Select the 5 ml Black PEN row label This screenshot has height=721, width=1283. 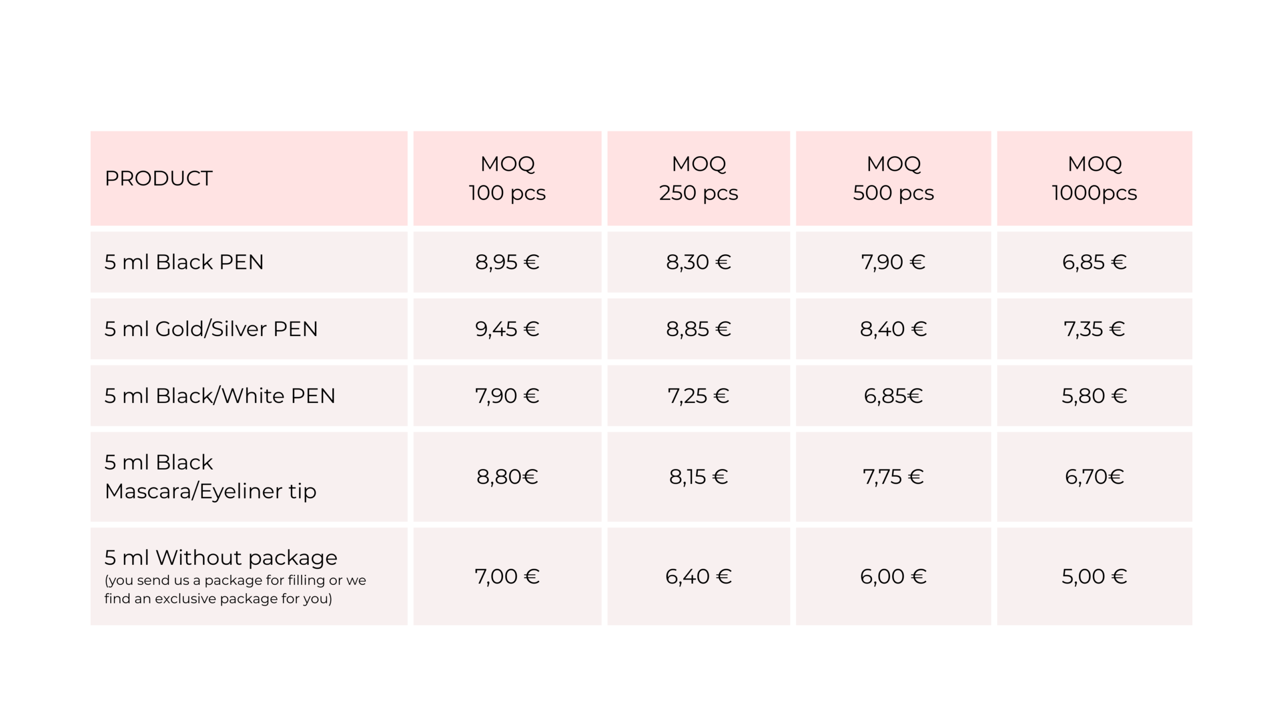[184, 262]
